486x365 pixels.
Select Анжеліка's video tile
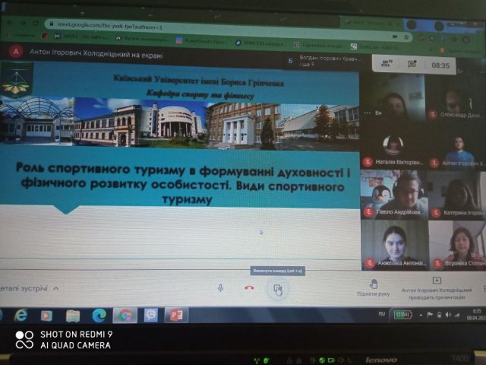coord(393,245)
